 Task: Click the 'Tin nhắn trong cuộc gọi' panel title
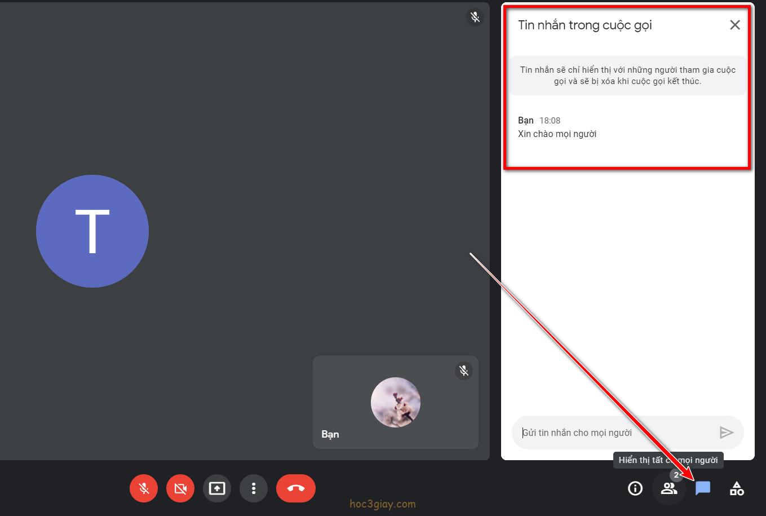point(585,25)
